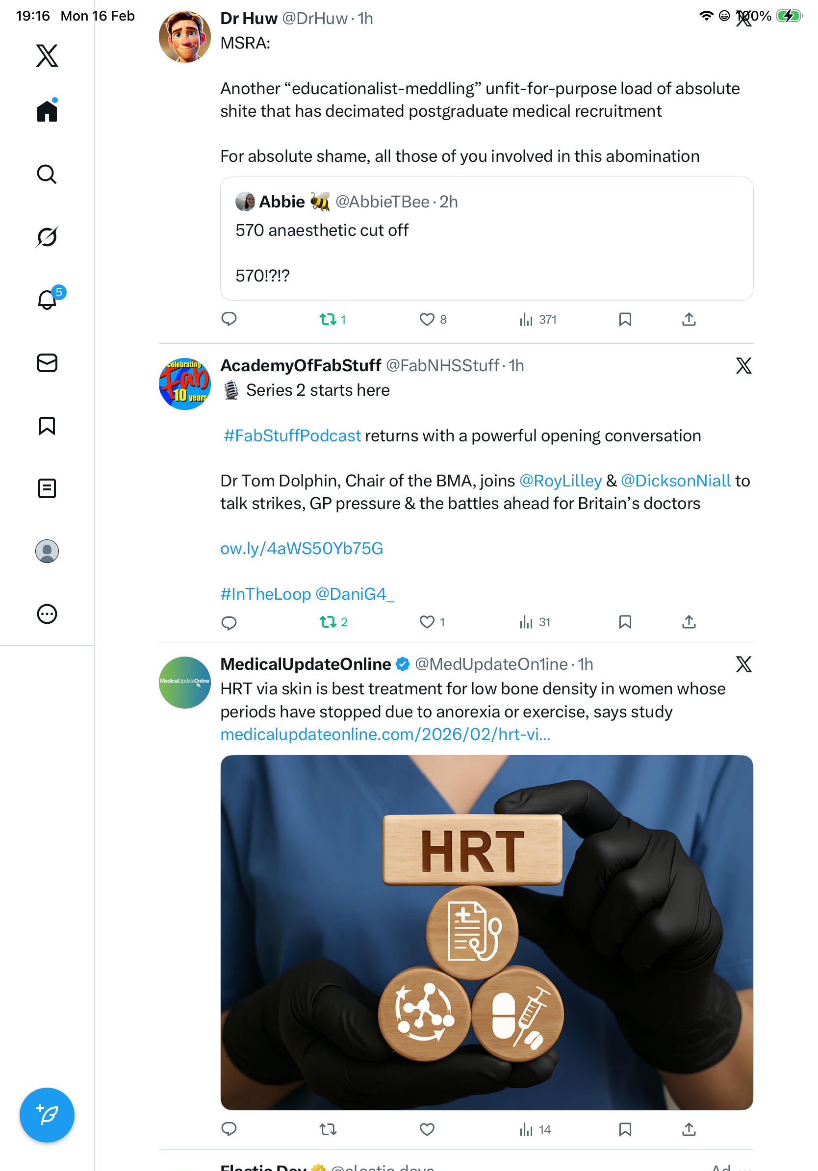Open the Lists icon in sidebar
This screenshot has height=1171, width=818.
47,488
